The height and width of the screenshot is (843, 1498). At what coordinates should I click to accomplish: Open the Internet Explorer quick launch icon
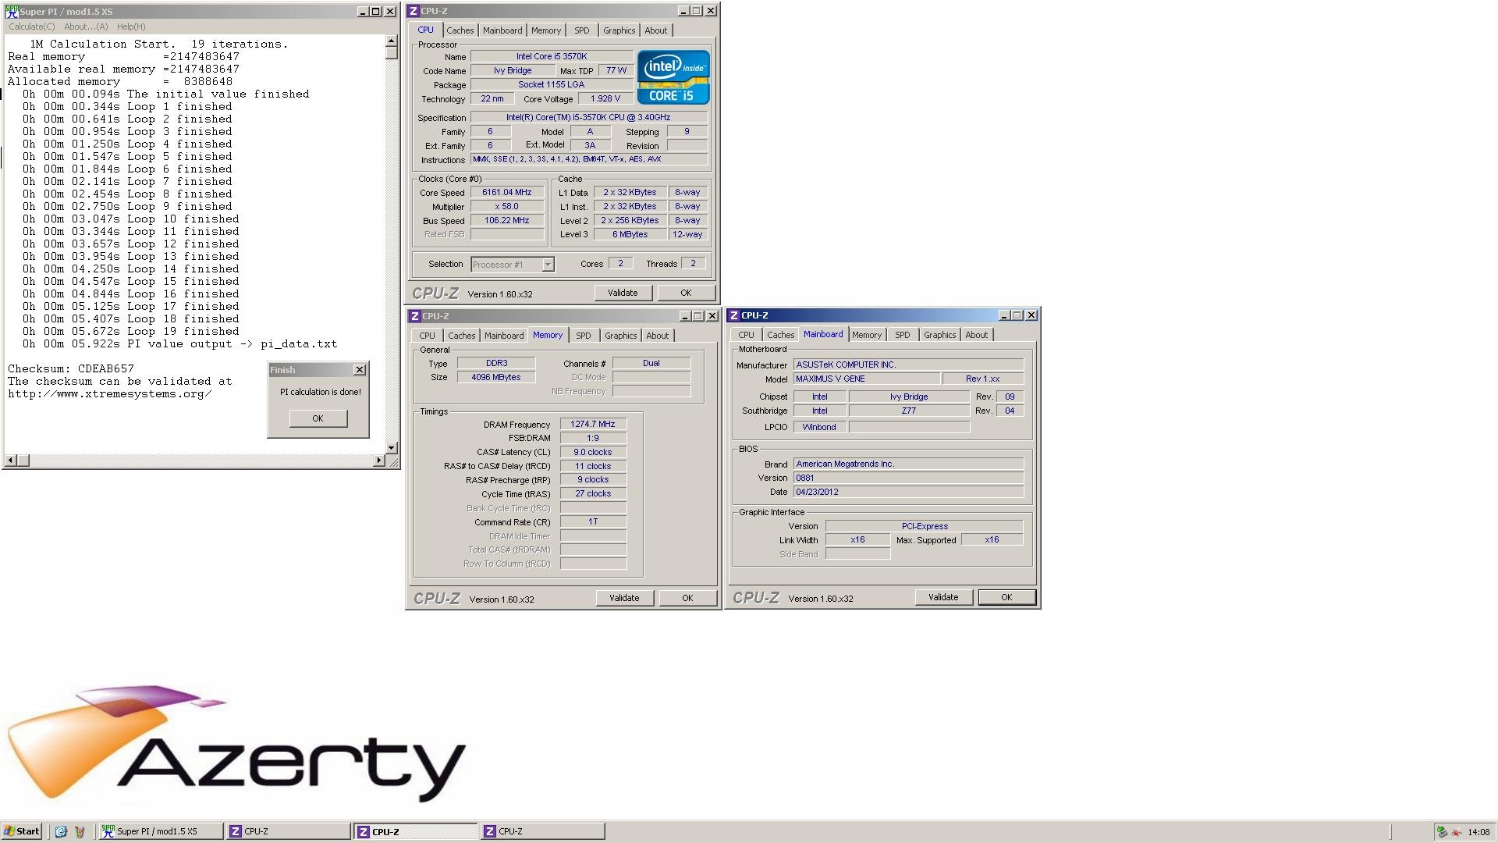61,831
